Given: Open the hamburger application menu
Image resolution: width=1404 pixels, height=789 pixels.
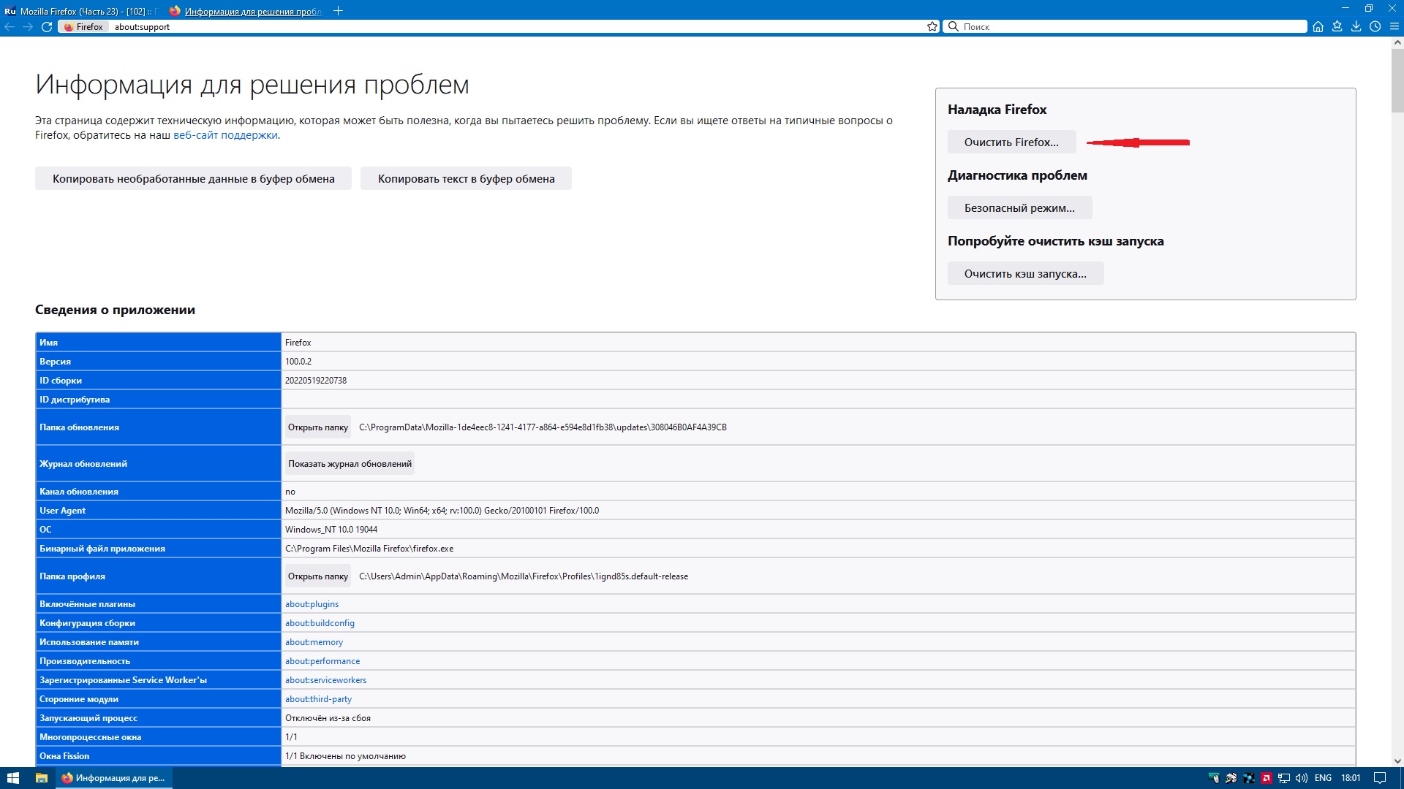Looking at the screenshot, I should coord(1394,26).
